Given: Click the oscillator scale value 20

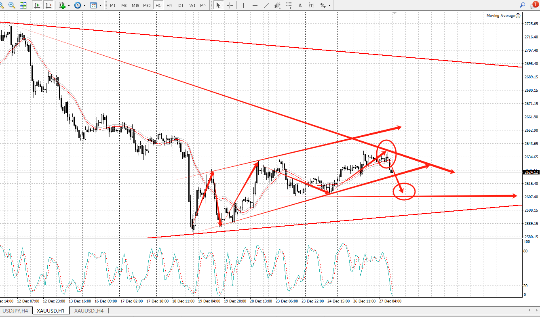Looking at the screenshot, I should click(526, 286).
